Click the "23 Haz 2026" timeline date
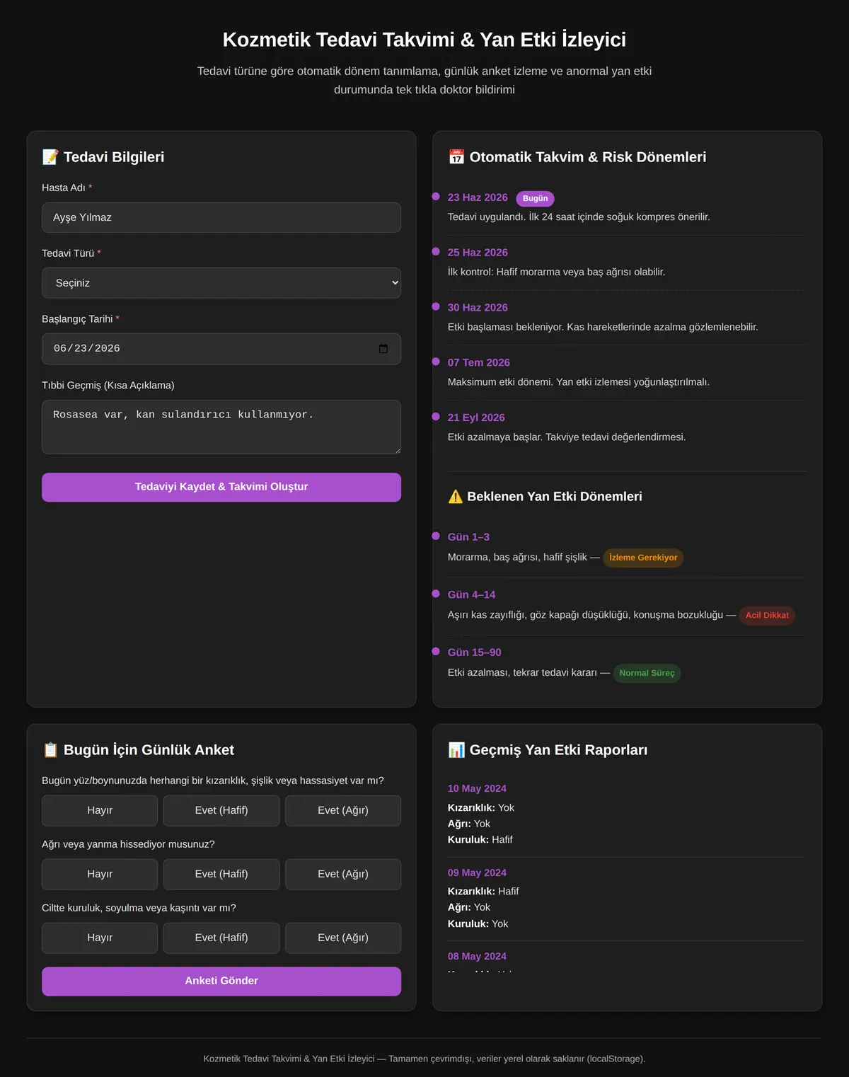The width and height of the screenshot is (849, 1077). (x=478, y=198)
